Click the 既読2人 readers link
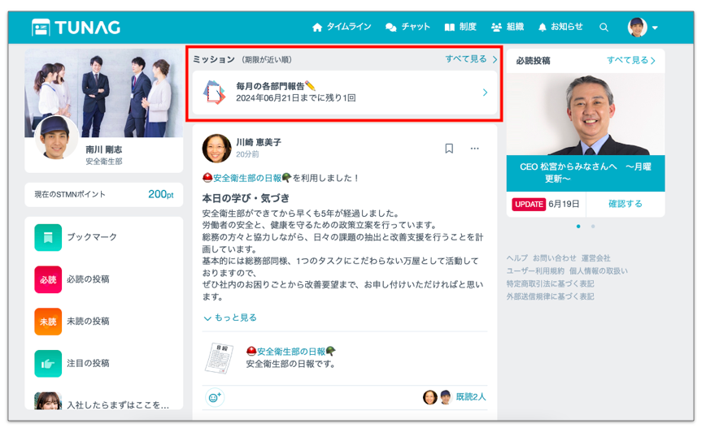This screenshot has width=706, height=428. 471,396
